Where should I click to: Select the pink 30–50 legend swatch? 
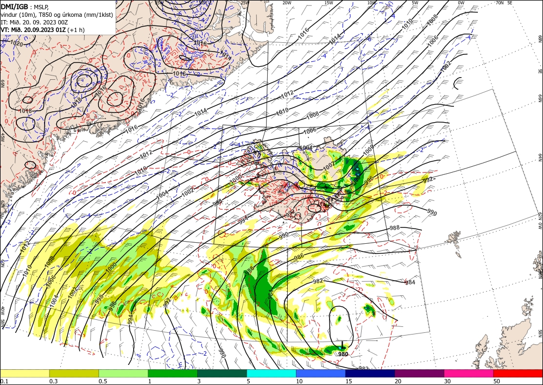coord(469,373)
